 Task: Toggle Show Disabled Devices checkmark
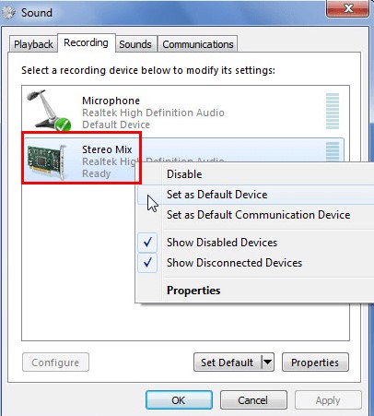tap(147, 243)
